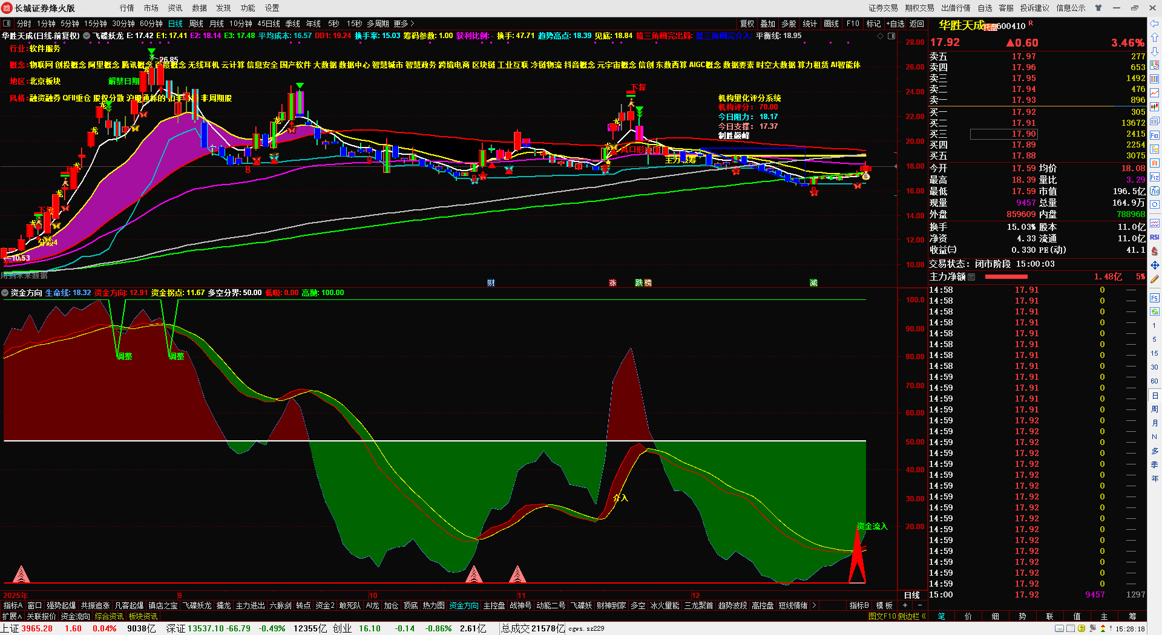Toggle the 侧边栏 sidebar collapse control
This screenshot has width=1162, height=635.
click(912, 616)
